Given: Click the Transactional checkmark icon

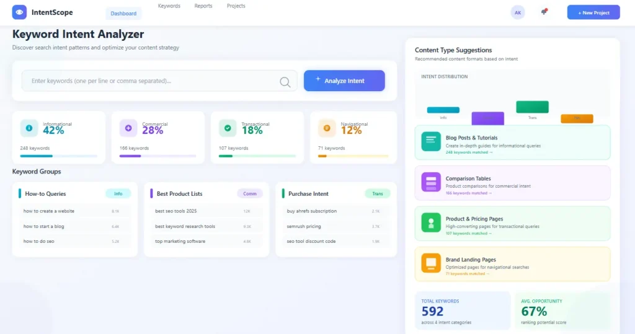Looking at the screenshot, I should tap(228, 128).
